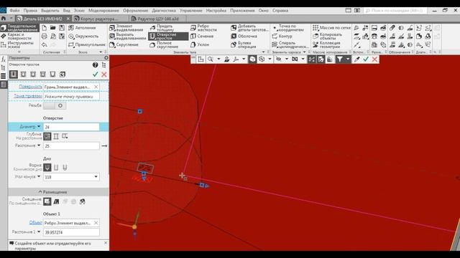The image size is (460, 258).
Task: Open the Правка menu
Action: pyautogui.click(x=30, y=11)
